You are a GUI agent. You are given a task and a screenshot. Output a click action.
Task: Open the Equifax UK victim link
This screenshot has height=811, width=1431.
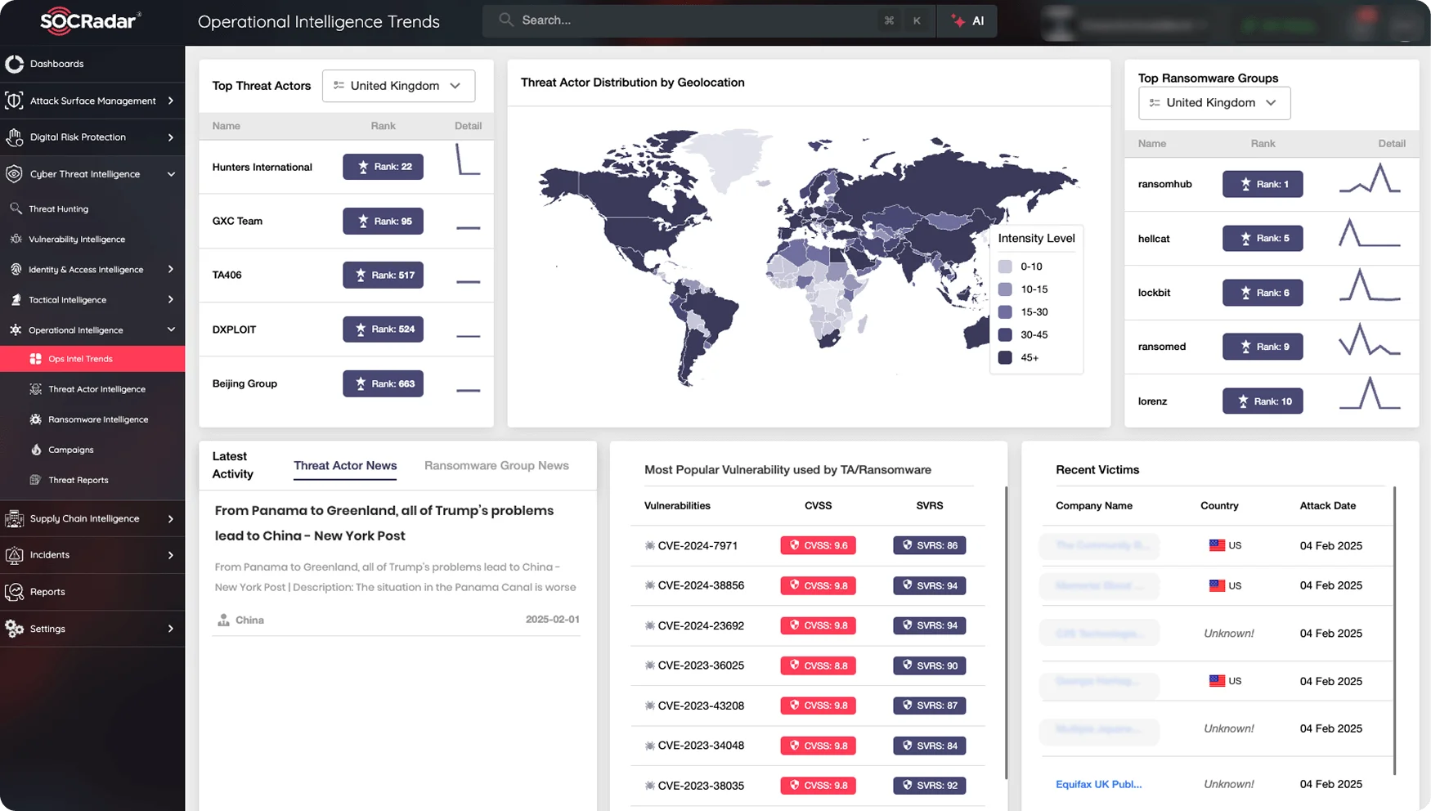[x=1098, y=784]
